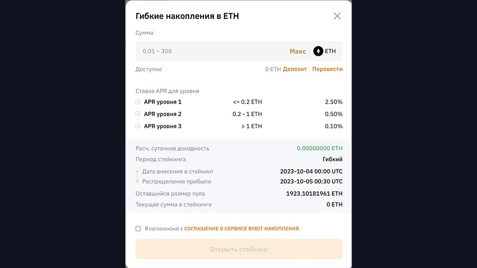The height and width of the screenshot is (268, 477).
Task: Tick the Я согласен(на) agreement checkbox
Action: [x=138, y=229]
